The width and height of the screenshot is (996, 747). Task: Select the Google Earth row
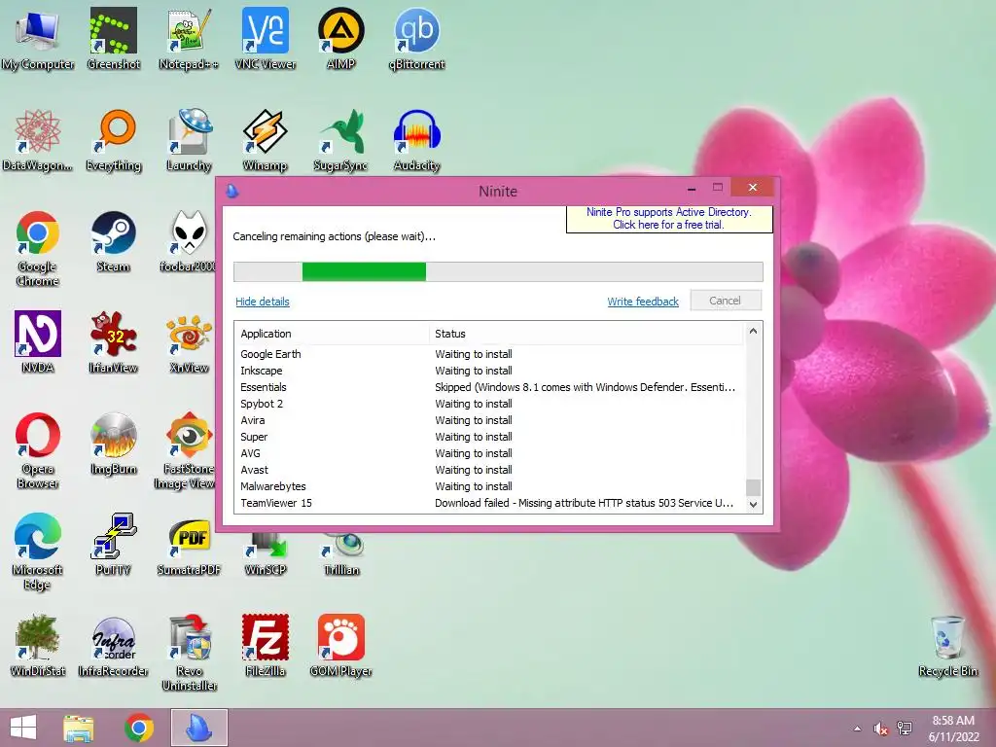click(489, 354)
